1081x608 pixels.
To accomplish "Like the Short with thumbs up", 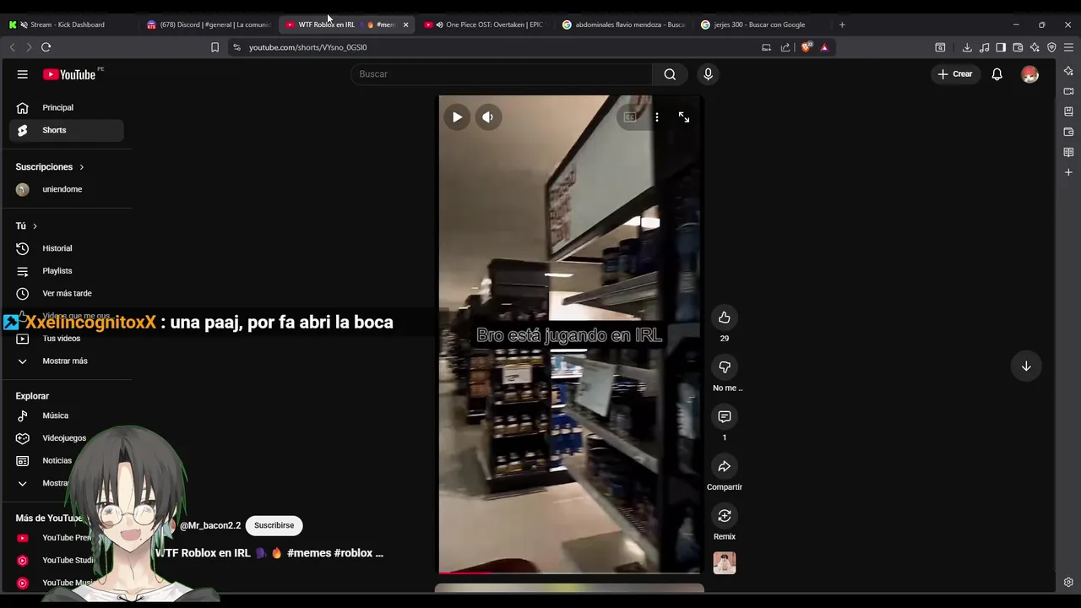I will [724, 318].
